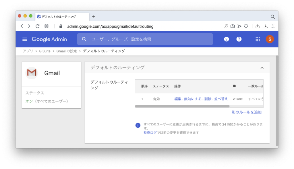Open the 監査ログ audit log link

(x=150, y=133)
